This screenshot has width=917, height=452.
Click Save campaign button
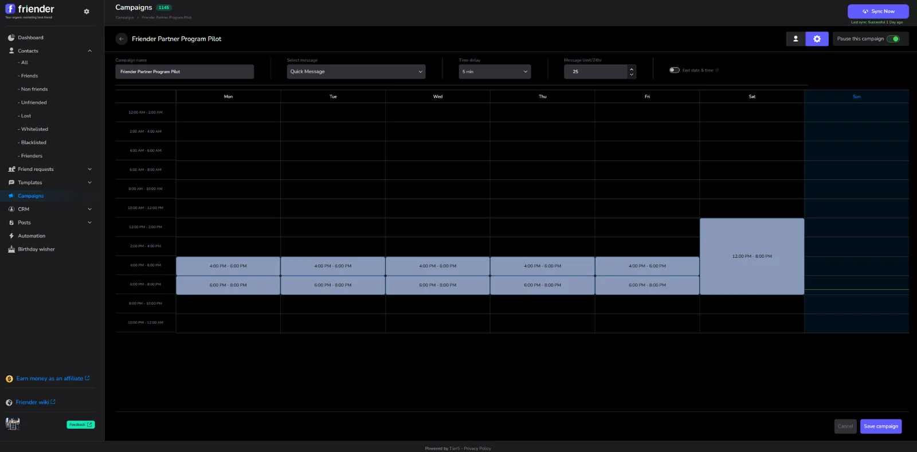click(x=881, y=426)
